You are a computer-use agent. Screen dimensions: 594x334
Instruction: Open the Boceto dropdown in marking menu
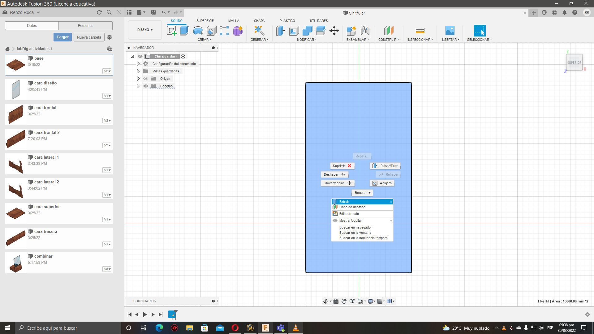tap(362, 193)
